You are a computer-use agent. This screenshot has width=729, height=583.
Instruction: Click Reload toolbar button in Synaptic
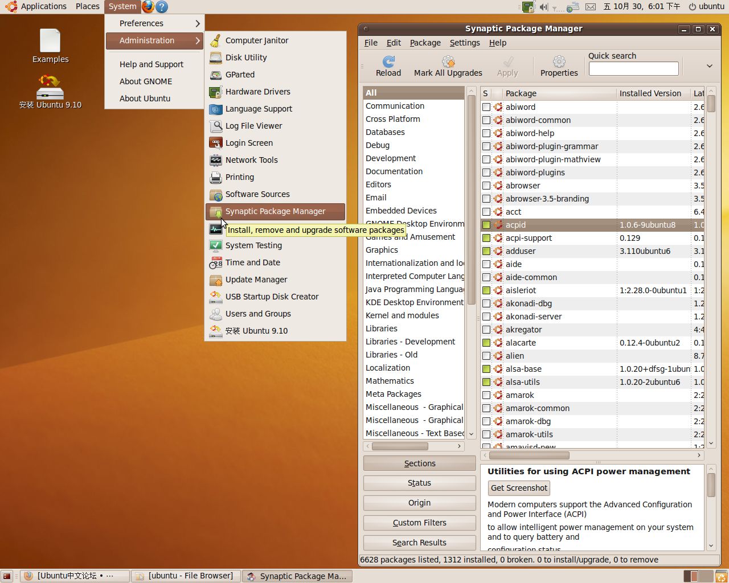click(388, 66)
